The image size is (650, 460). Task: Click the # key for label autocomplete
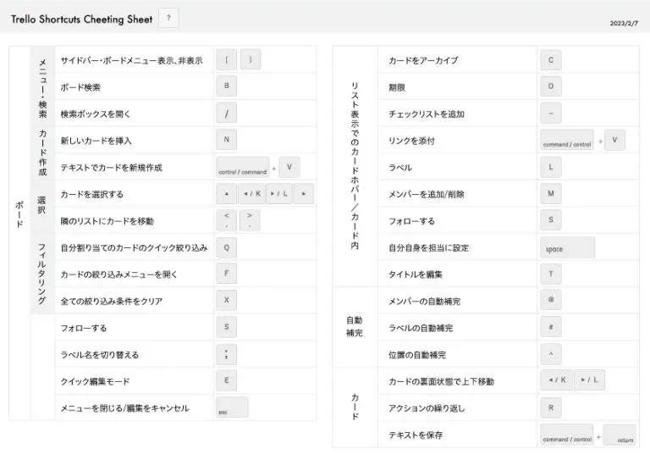coord(550,328)
